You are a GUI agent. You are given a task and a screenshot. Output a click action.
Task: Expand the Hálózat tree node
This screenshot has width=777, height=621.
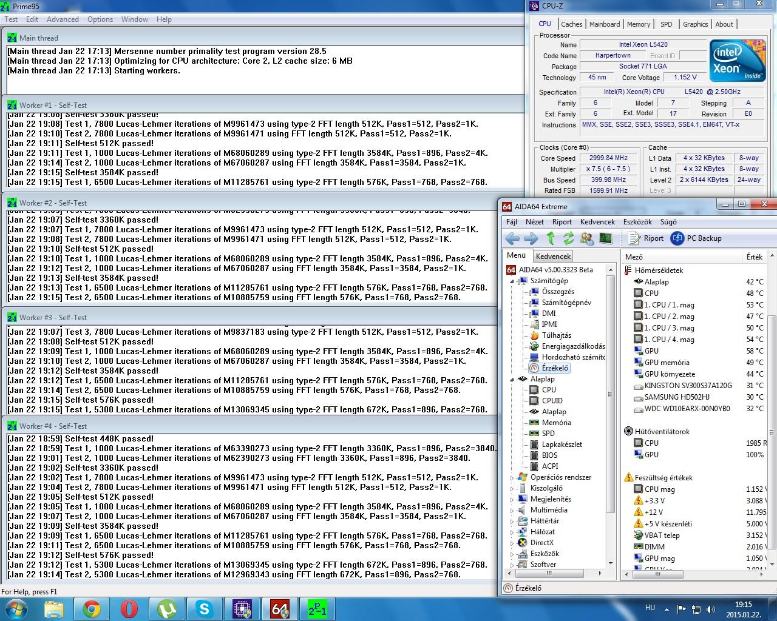pos(512,532)
